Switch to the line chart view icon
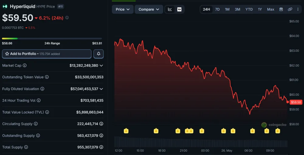Screen dimensions: 304x155 [170, 9]
